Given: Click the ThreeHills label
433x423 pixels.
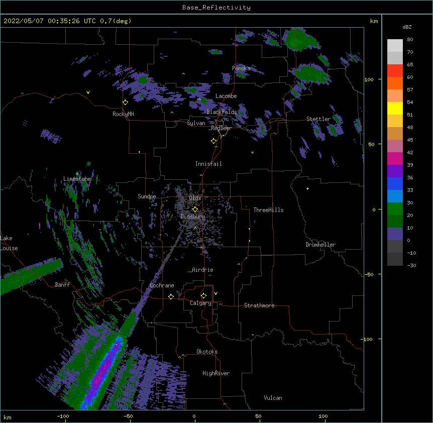Looking at the screenshot, I should pyautogui.click(x=268, y=210).
